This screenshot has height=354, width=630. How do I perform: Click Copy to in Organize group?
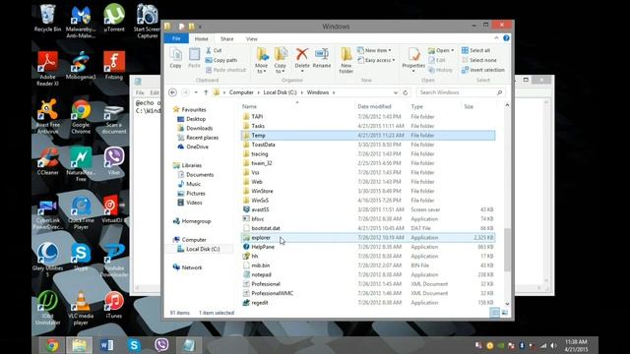(281, 60)
